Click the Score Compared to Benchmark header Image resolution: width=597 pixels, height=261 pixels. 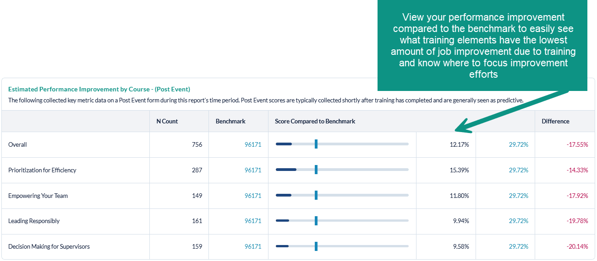315,121
